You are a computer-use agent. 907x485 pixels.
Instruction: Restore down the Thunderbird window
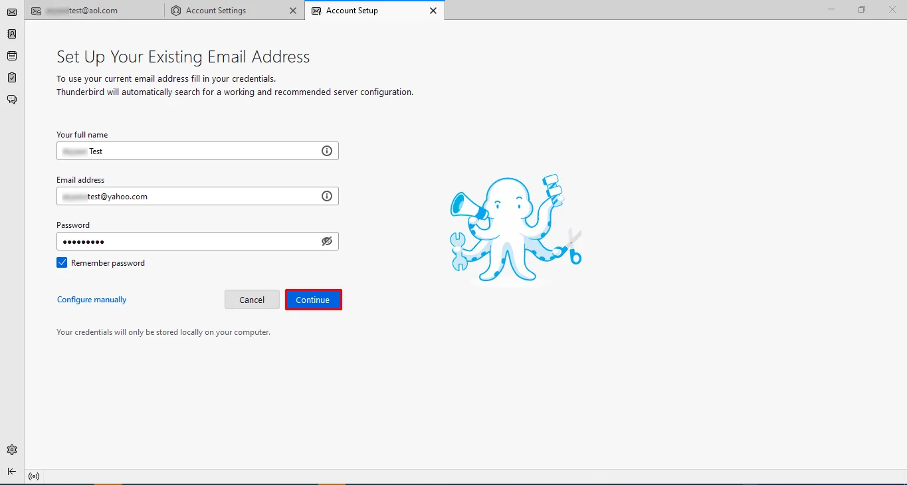pyautogui.click(x=862, y=9)
